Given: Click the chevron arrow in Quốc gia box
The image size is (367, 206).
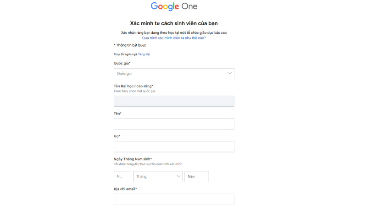Looking at the screenshot, I should click(230, 73).
